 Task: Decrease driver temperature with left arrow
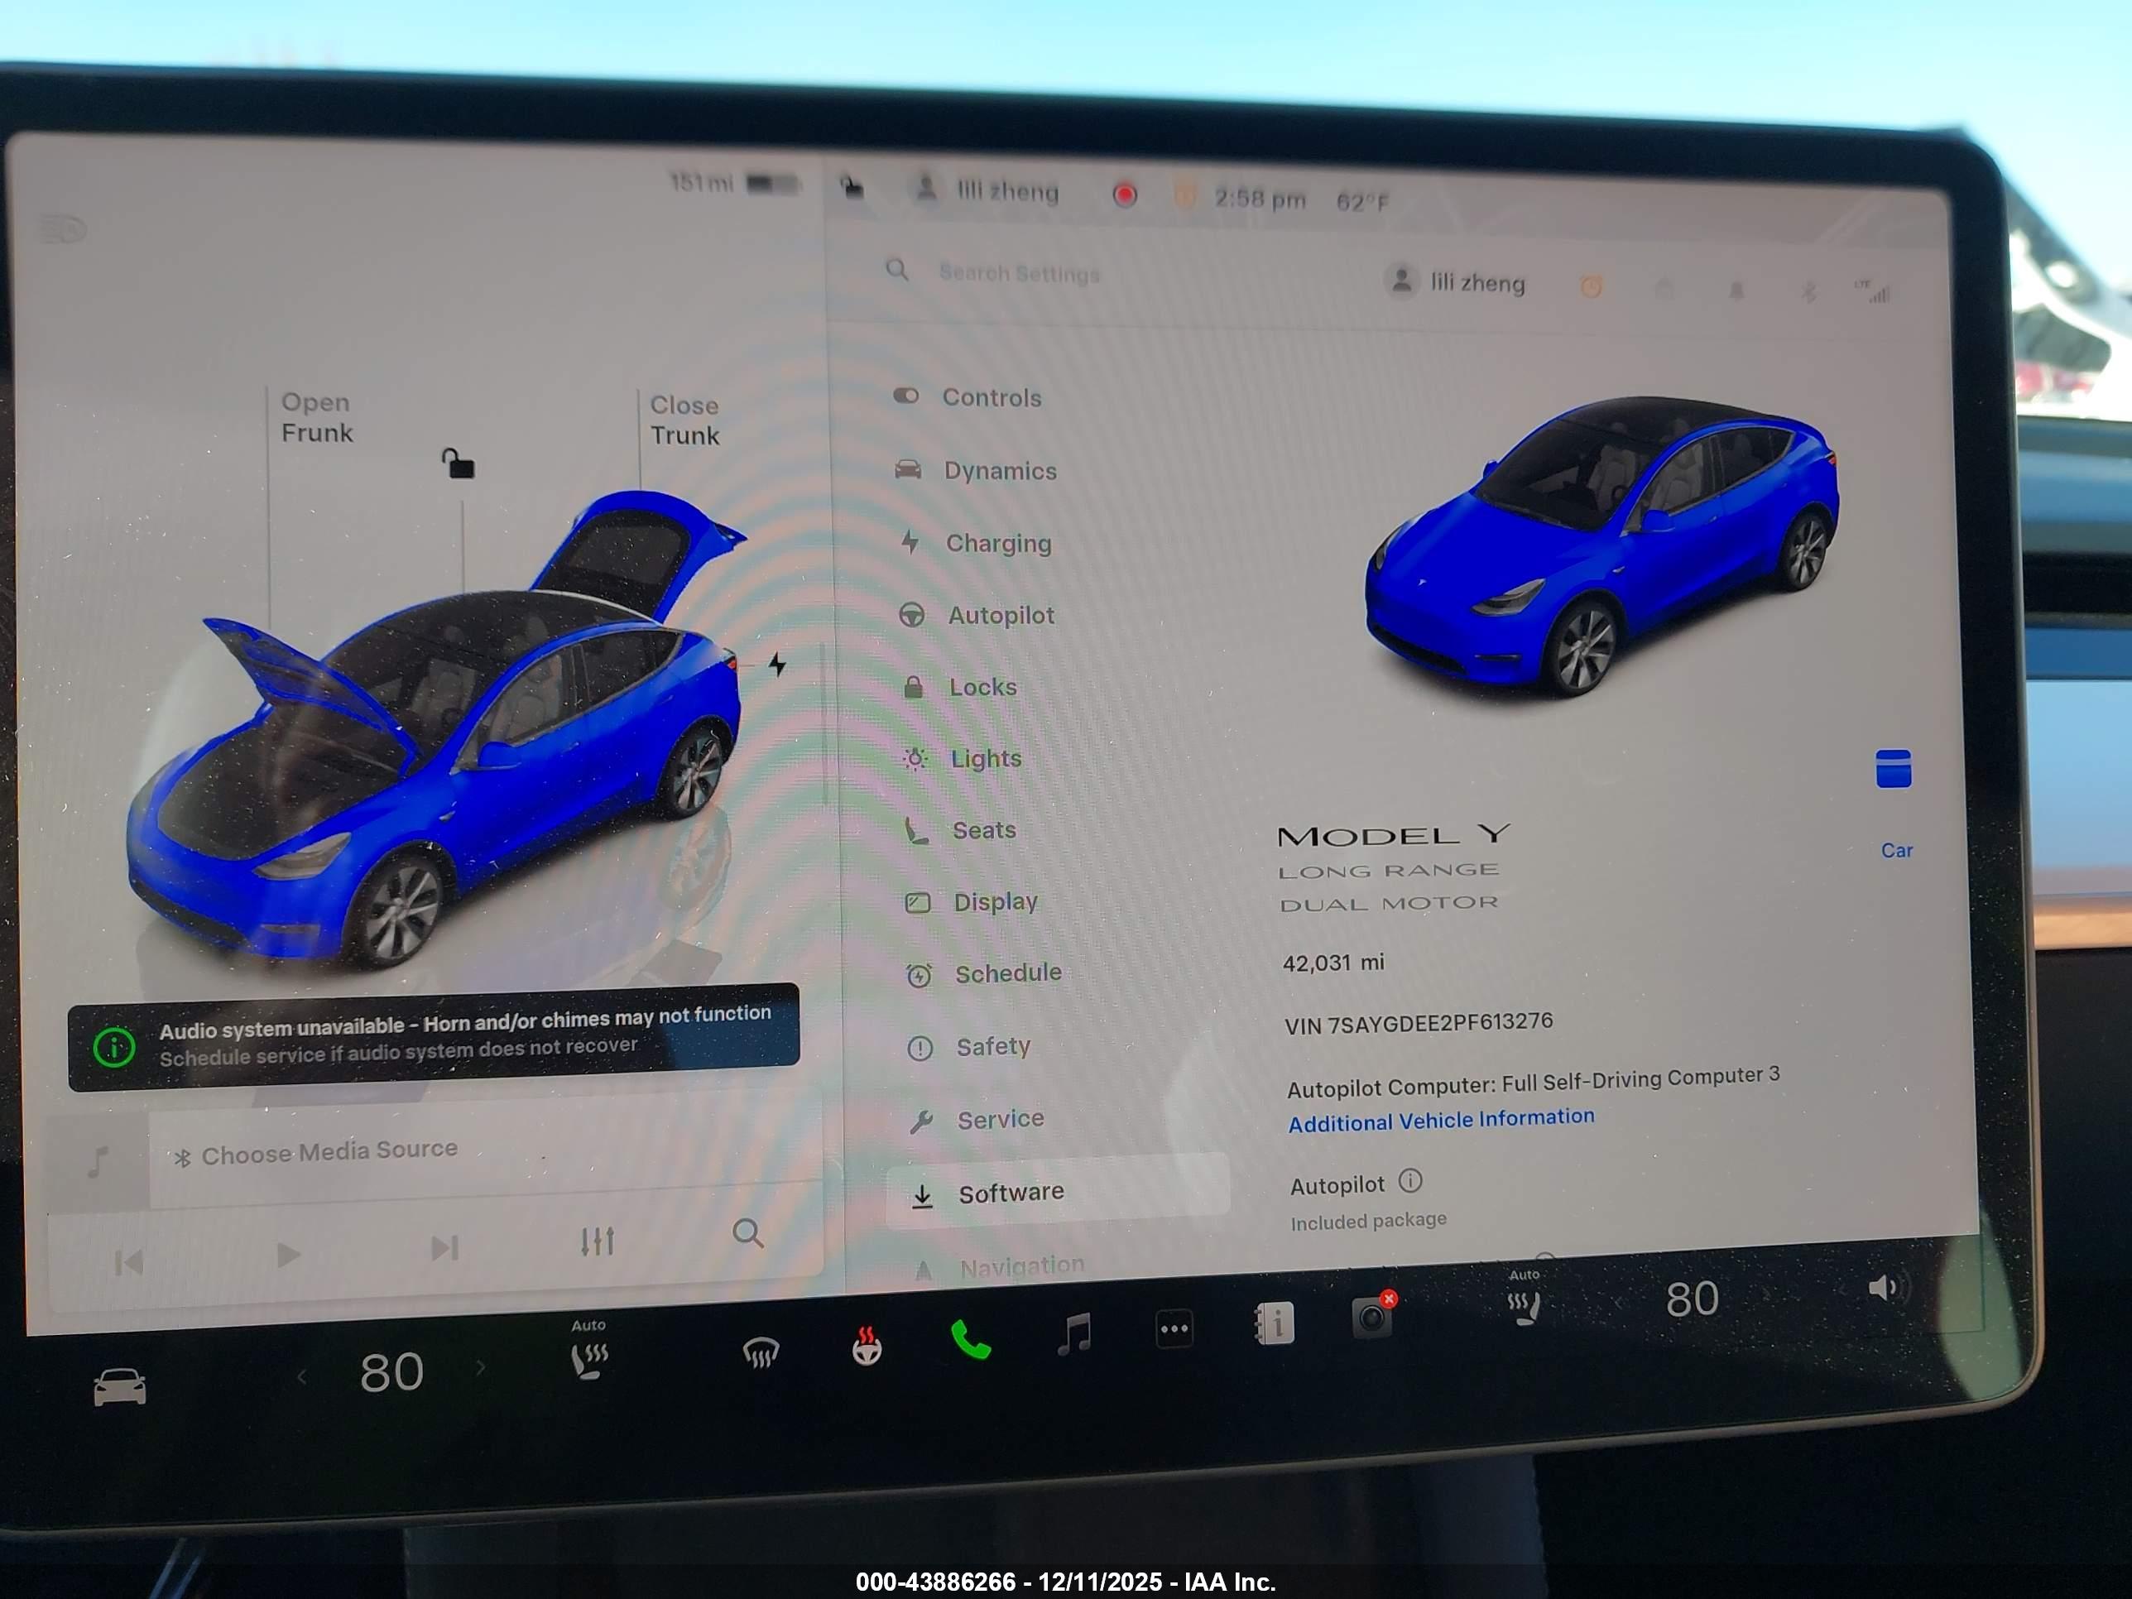click(302, 1376)
